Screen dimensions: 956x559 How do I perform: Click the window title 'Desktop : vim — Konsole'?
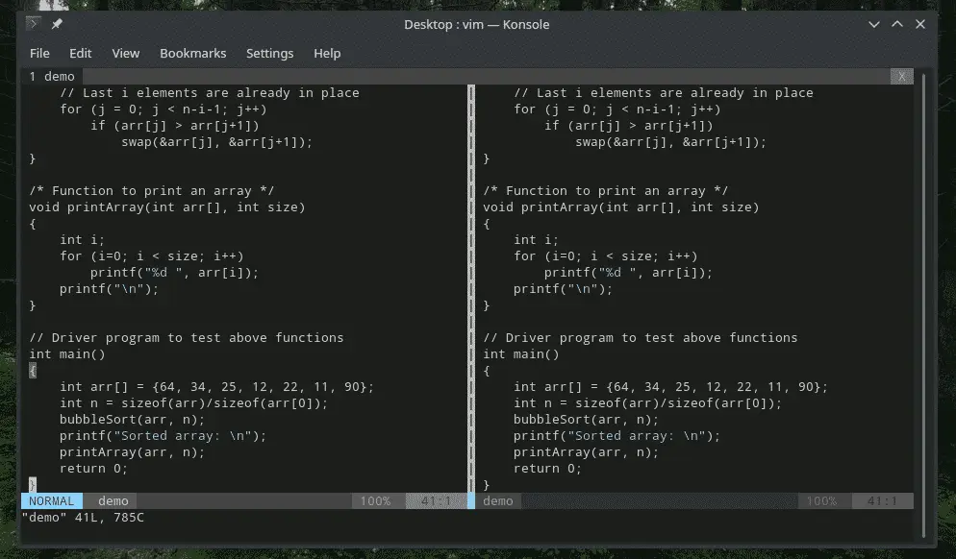(x=477, y=25)
